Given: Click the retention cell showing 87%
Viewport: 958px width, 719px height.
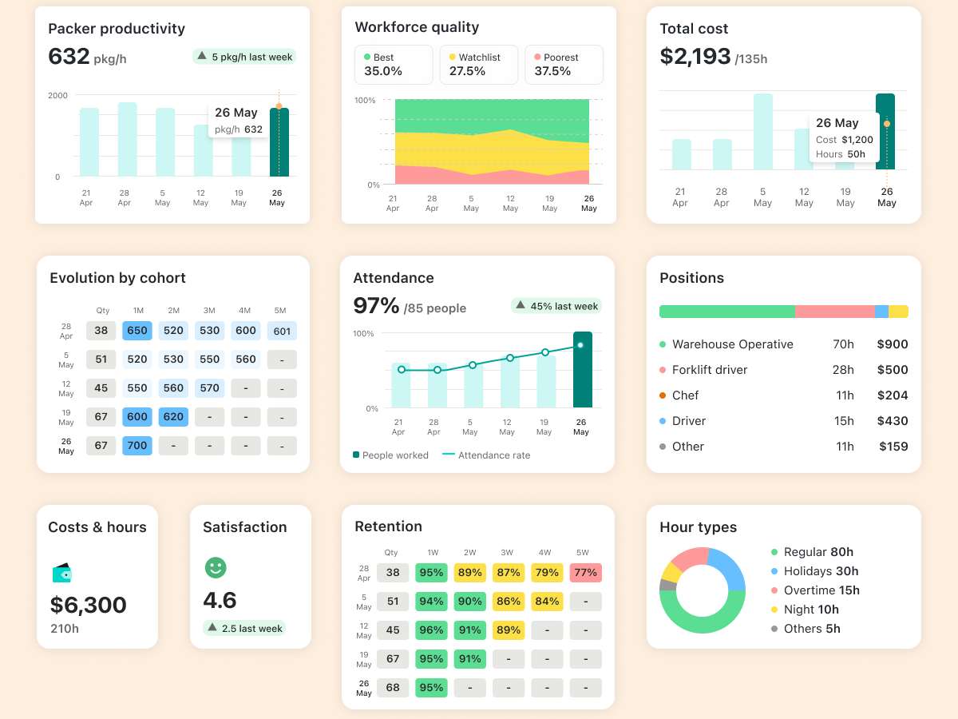Looking at the screenshot, I should pos(509,573).
